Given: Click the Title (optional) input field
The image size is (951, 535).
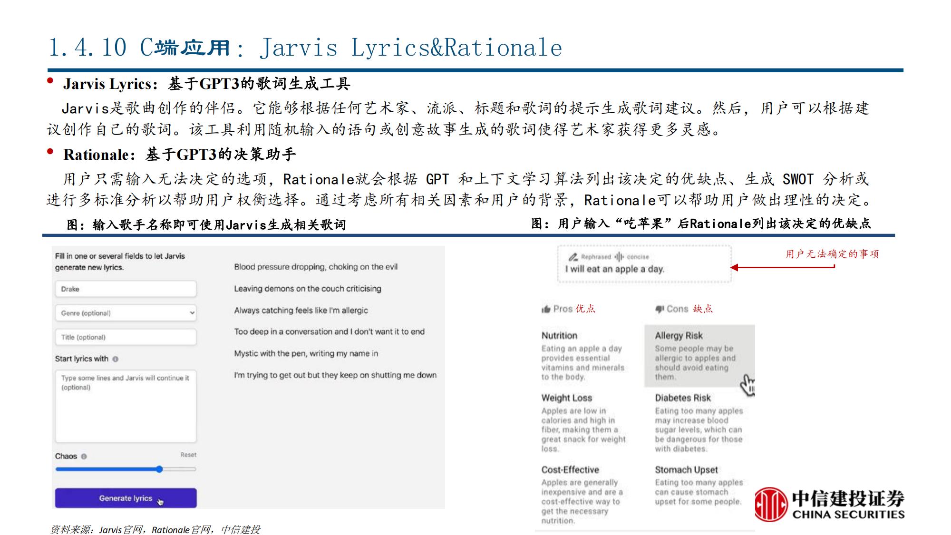Looking at the screenshot, I should tap(126, 337).
